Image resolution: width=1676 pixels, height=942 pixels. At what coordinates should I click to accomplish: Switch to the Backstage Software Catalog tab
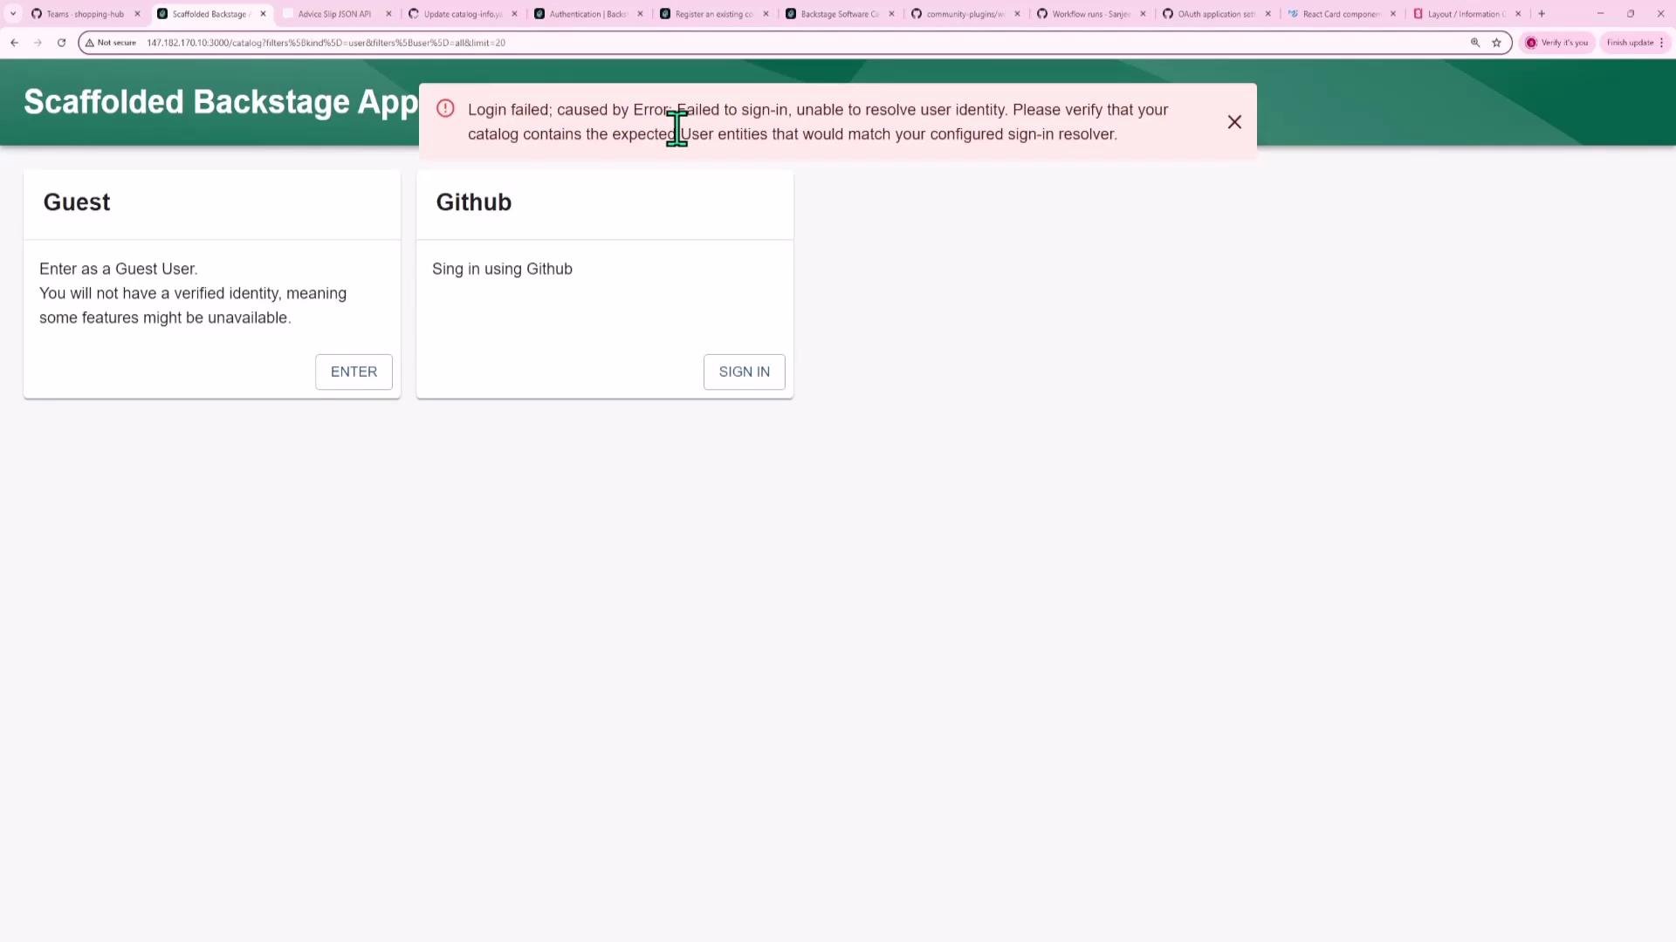coord(840,14)
